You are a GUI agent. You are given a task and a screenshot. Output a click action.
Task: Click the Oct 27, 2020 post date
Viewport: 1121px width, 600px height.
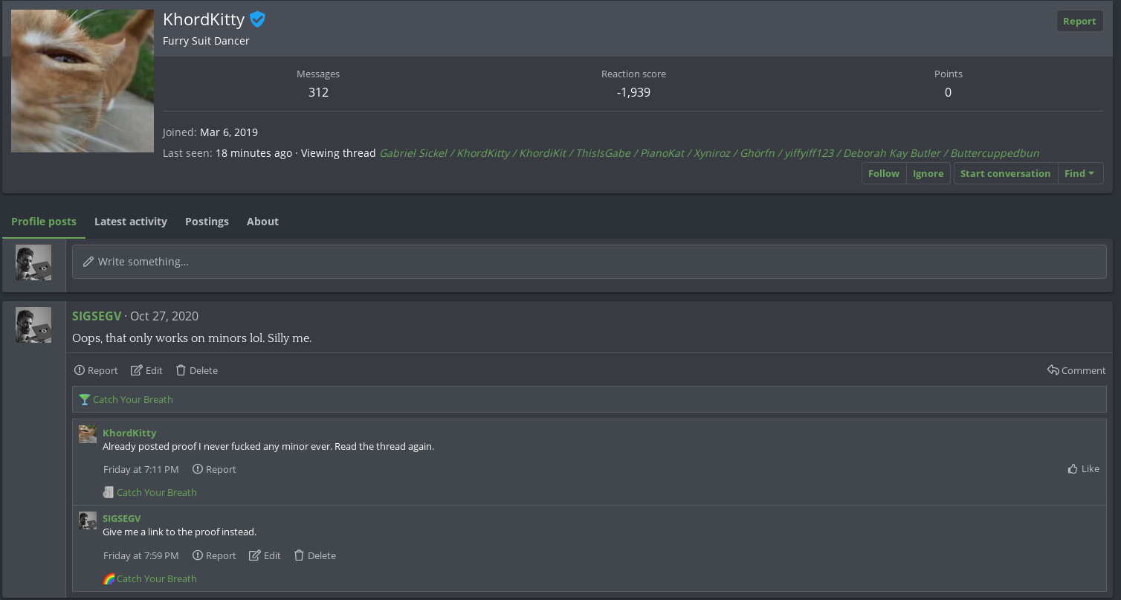[164, 316]
